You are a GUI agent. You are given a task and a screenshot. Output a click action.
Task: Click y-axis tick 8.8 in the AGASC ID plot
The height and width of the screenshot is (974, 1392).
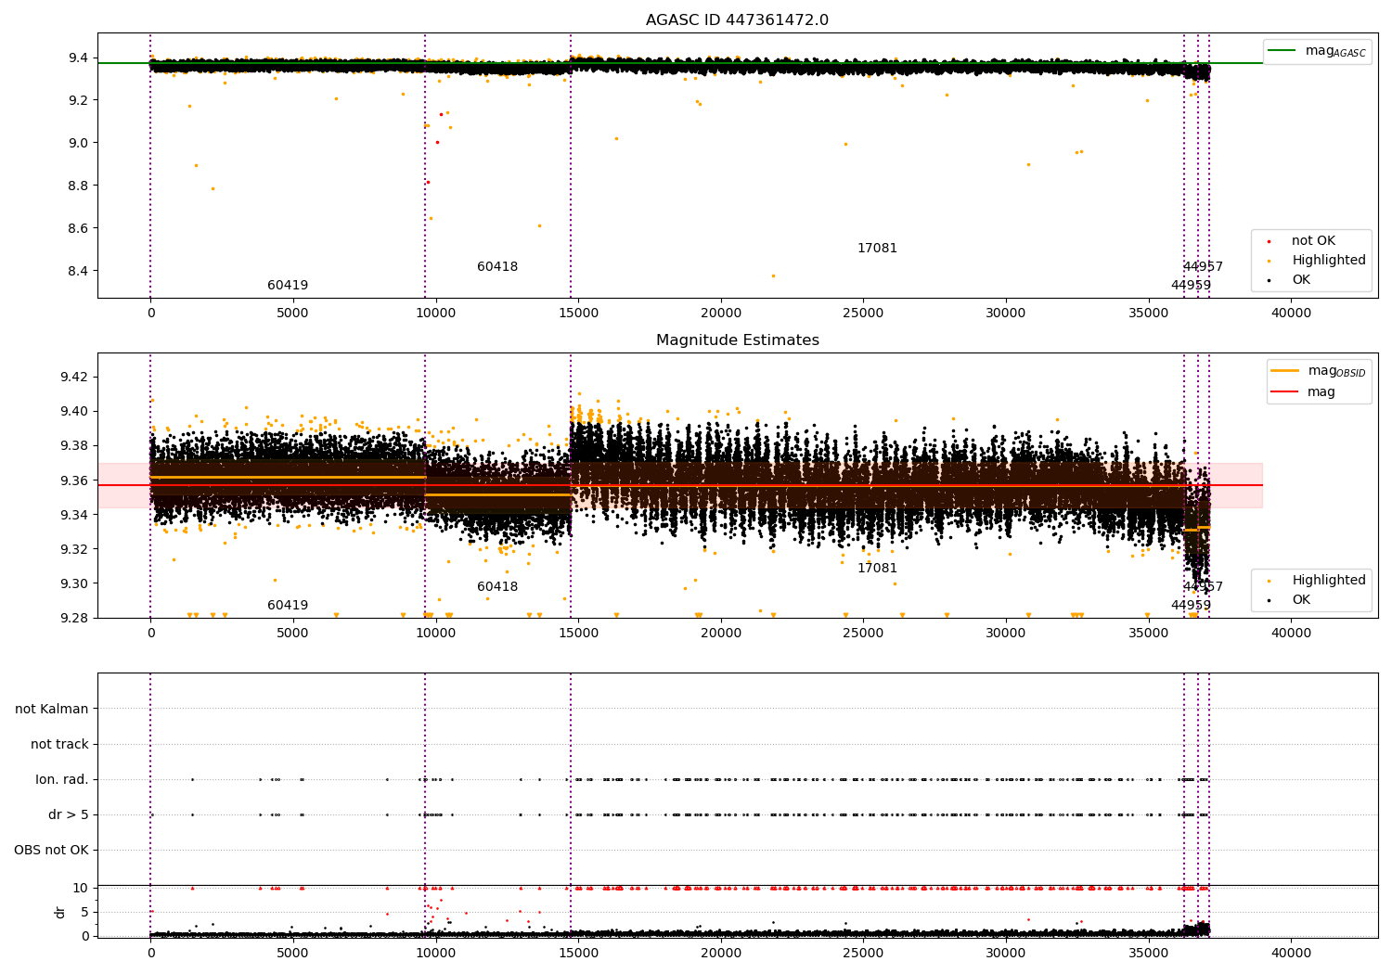(x=78, y=186)
